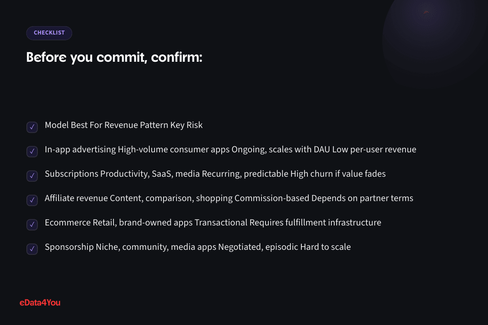Select the 'Before you commit, confirm:' heading

coord(114,58)
